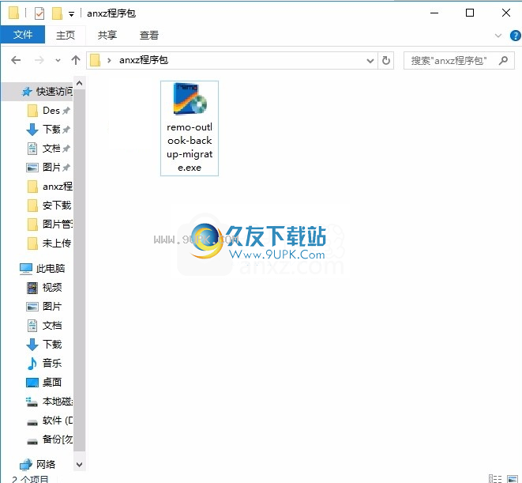
Task: Click sidebar scrollbar up arrow
Action: (79, 83)
